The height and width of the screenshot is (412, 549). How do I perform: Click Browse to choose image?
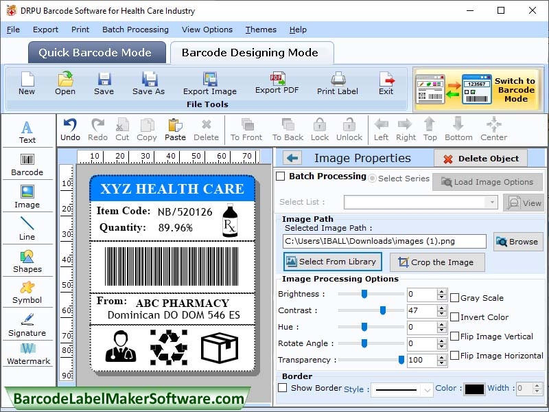click(518, 242)
